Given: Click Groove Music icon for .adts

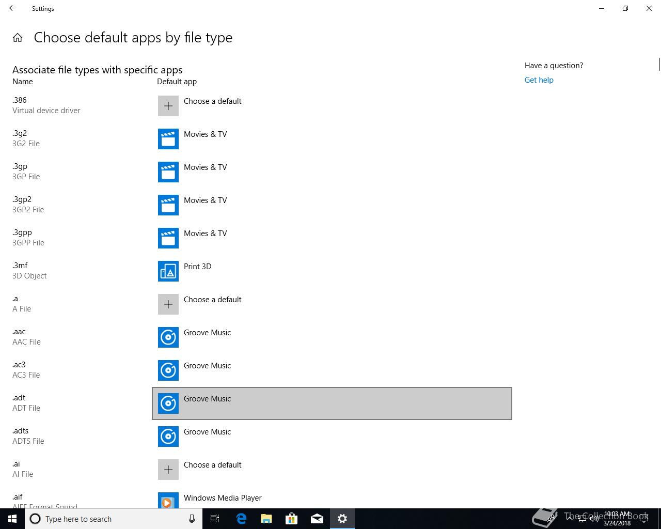Looking at the screenshot, I should [168, 437].
